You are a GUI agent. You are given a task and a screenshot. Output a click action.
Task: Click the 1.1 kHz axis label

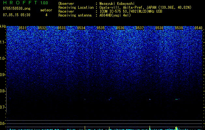click(x=3, y=42)
